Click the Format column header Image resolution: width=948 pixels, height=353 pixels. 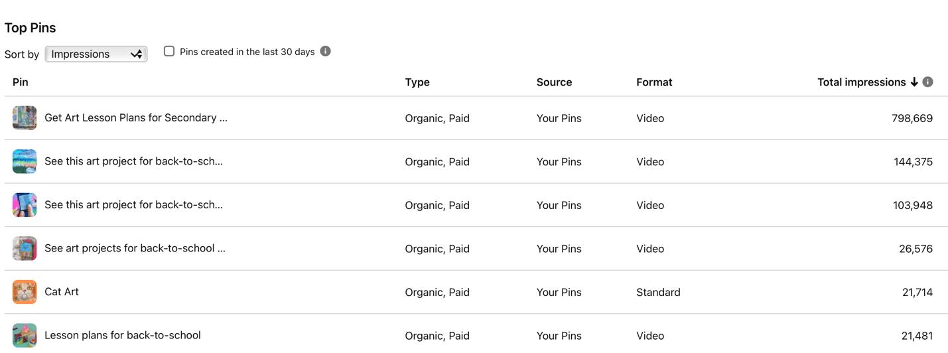[654, 82]
